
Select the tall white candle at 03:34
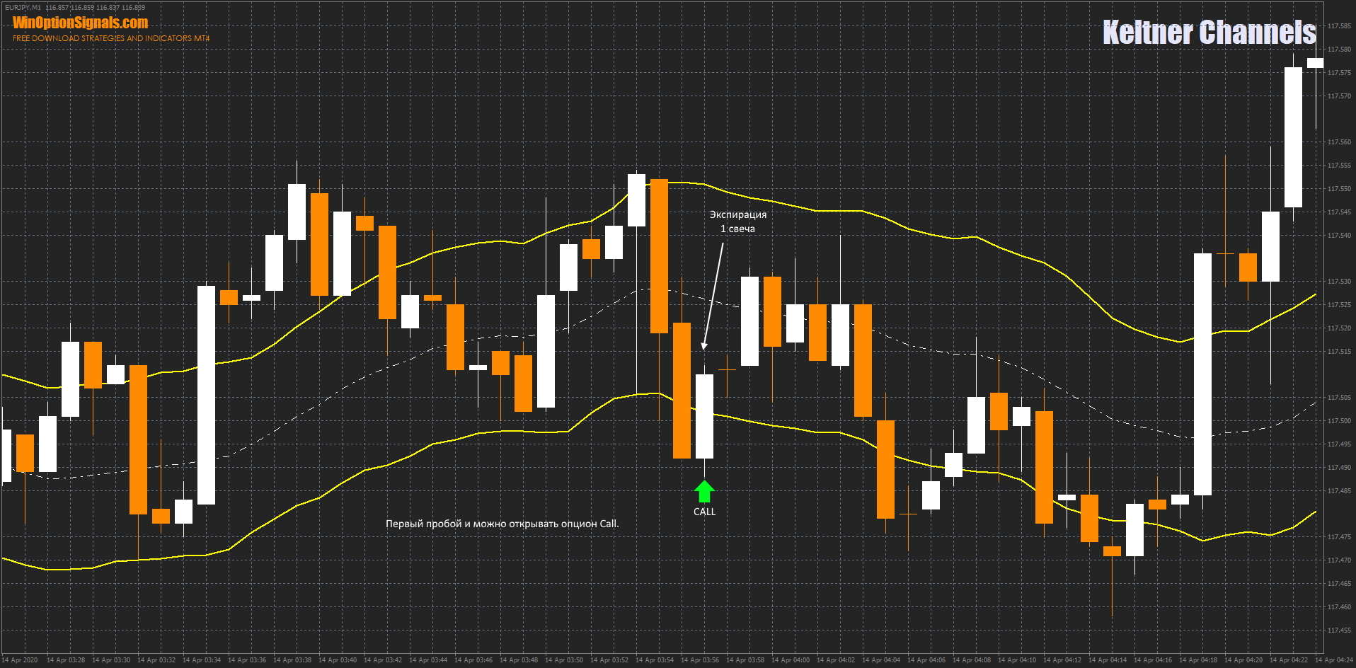[206, 395]
